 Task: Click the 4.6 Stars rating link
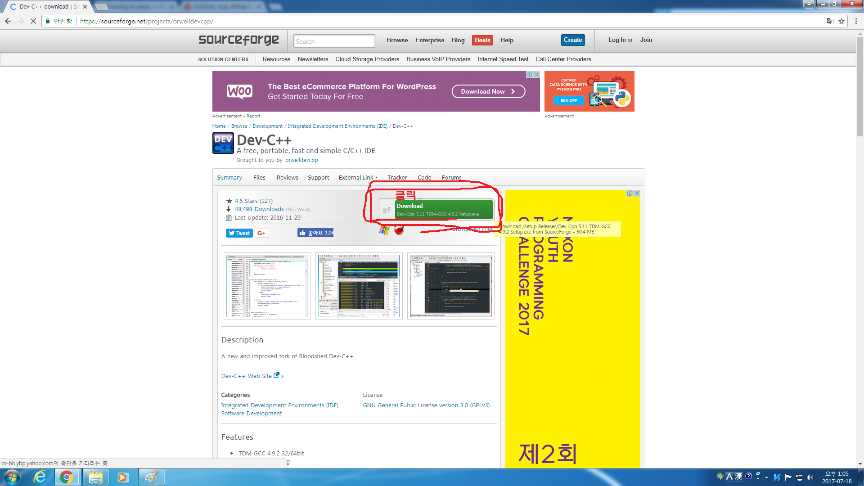tap(246, 201)
